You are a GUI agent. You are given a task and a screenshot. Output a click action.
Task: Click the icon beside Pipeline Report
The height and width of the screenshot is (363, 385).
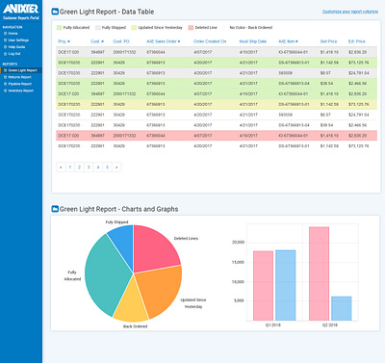5,84
